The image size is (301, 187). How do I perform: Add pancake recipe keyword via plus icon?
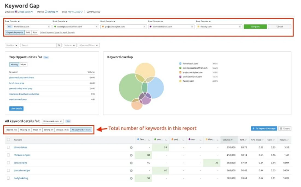click(x=131, y=170)
